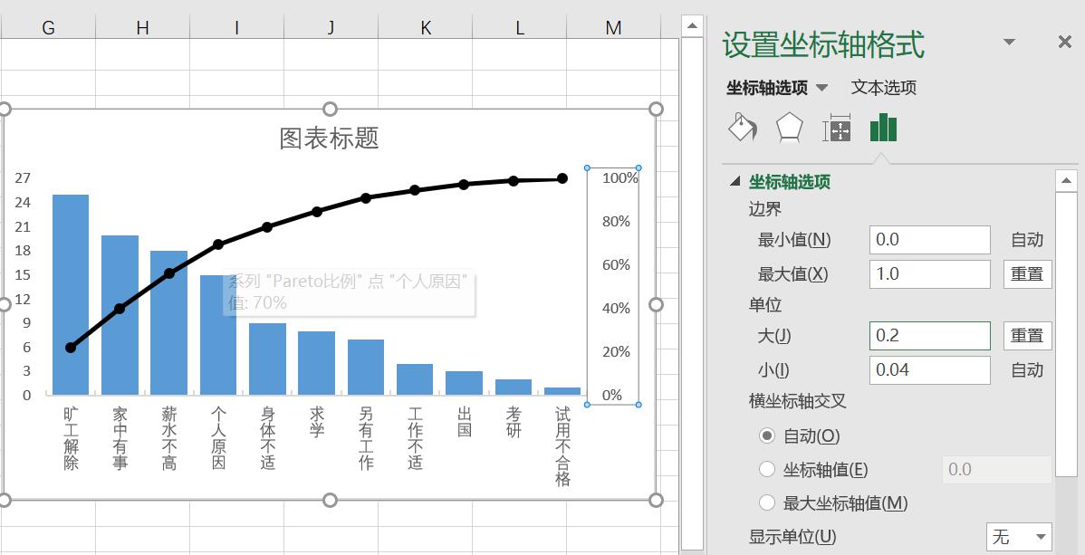Image resolution: width=1085 pixels, height=555 pixels.
Task: Open the task pane options arrow
Action: [1010, 43]
